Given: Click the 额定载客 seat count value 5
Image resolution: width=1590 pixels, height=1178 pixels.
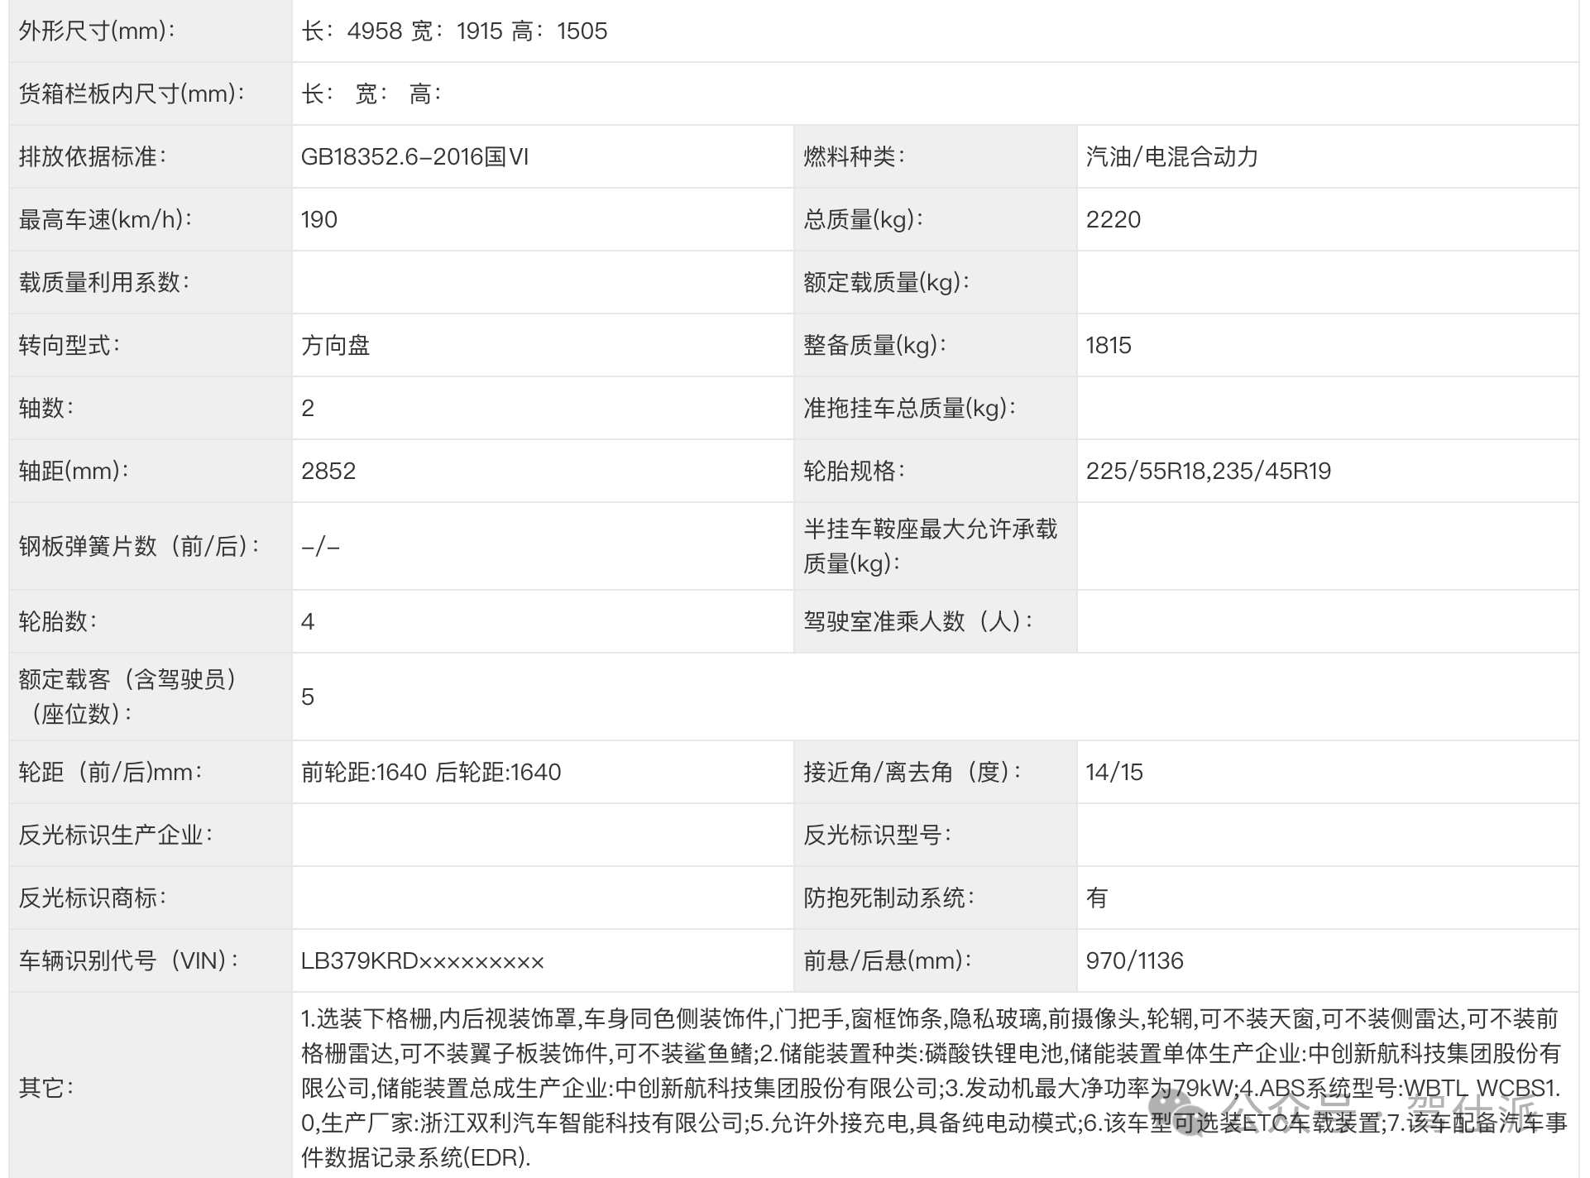Looking at the screenshot, I should [308, 697].
